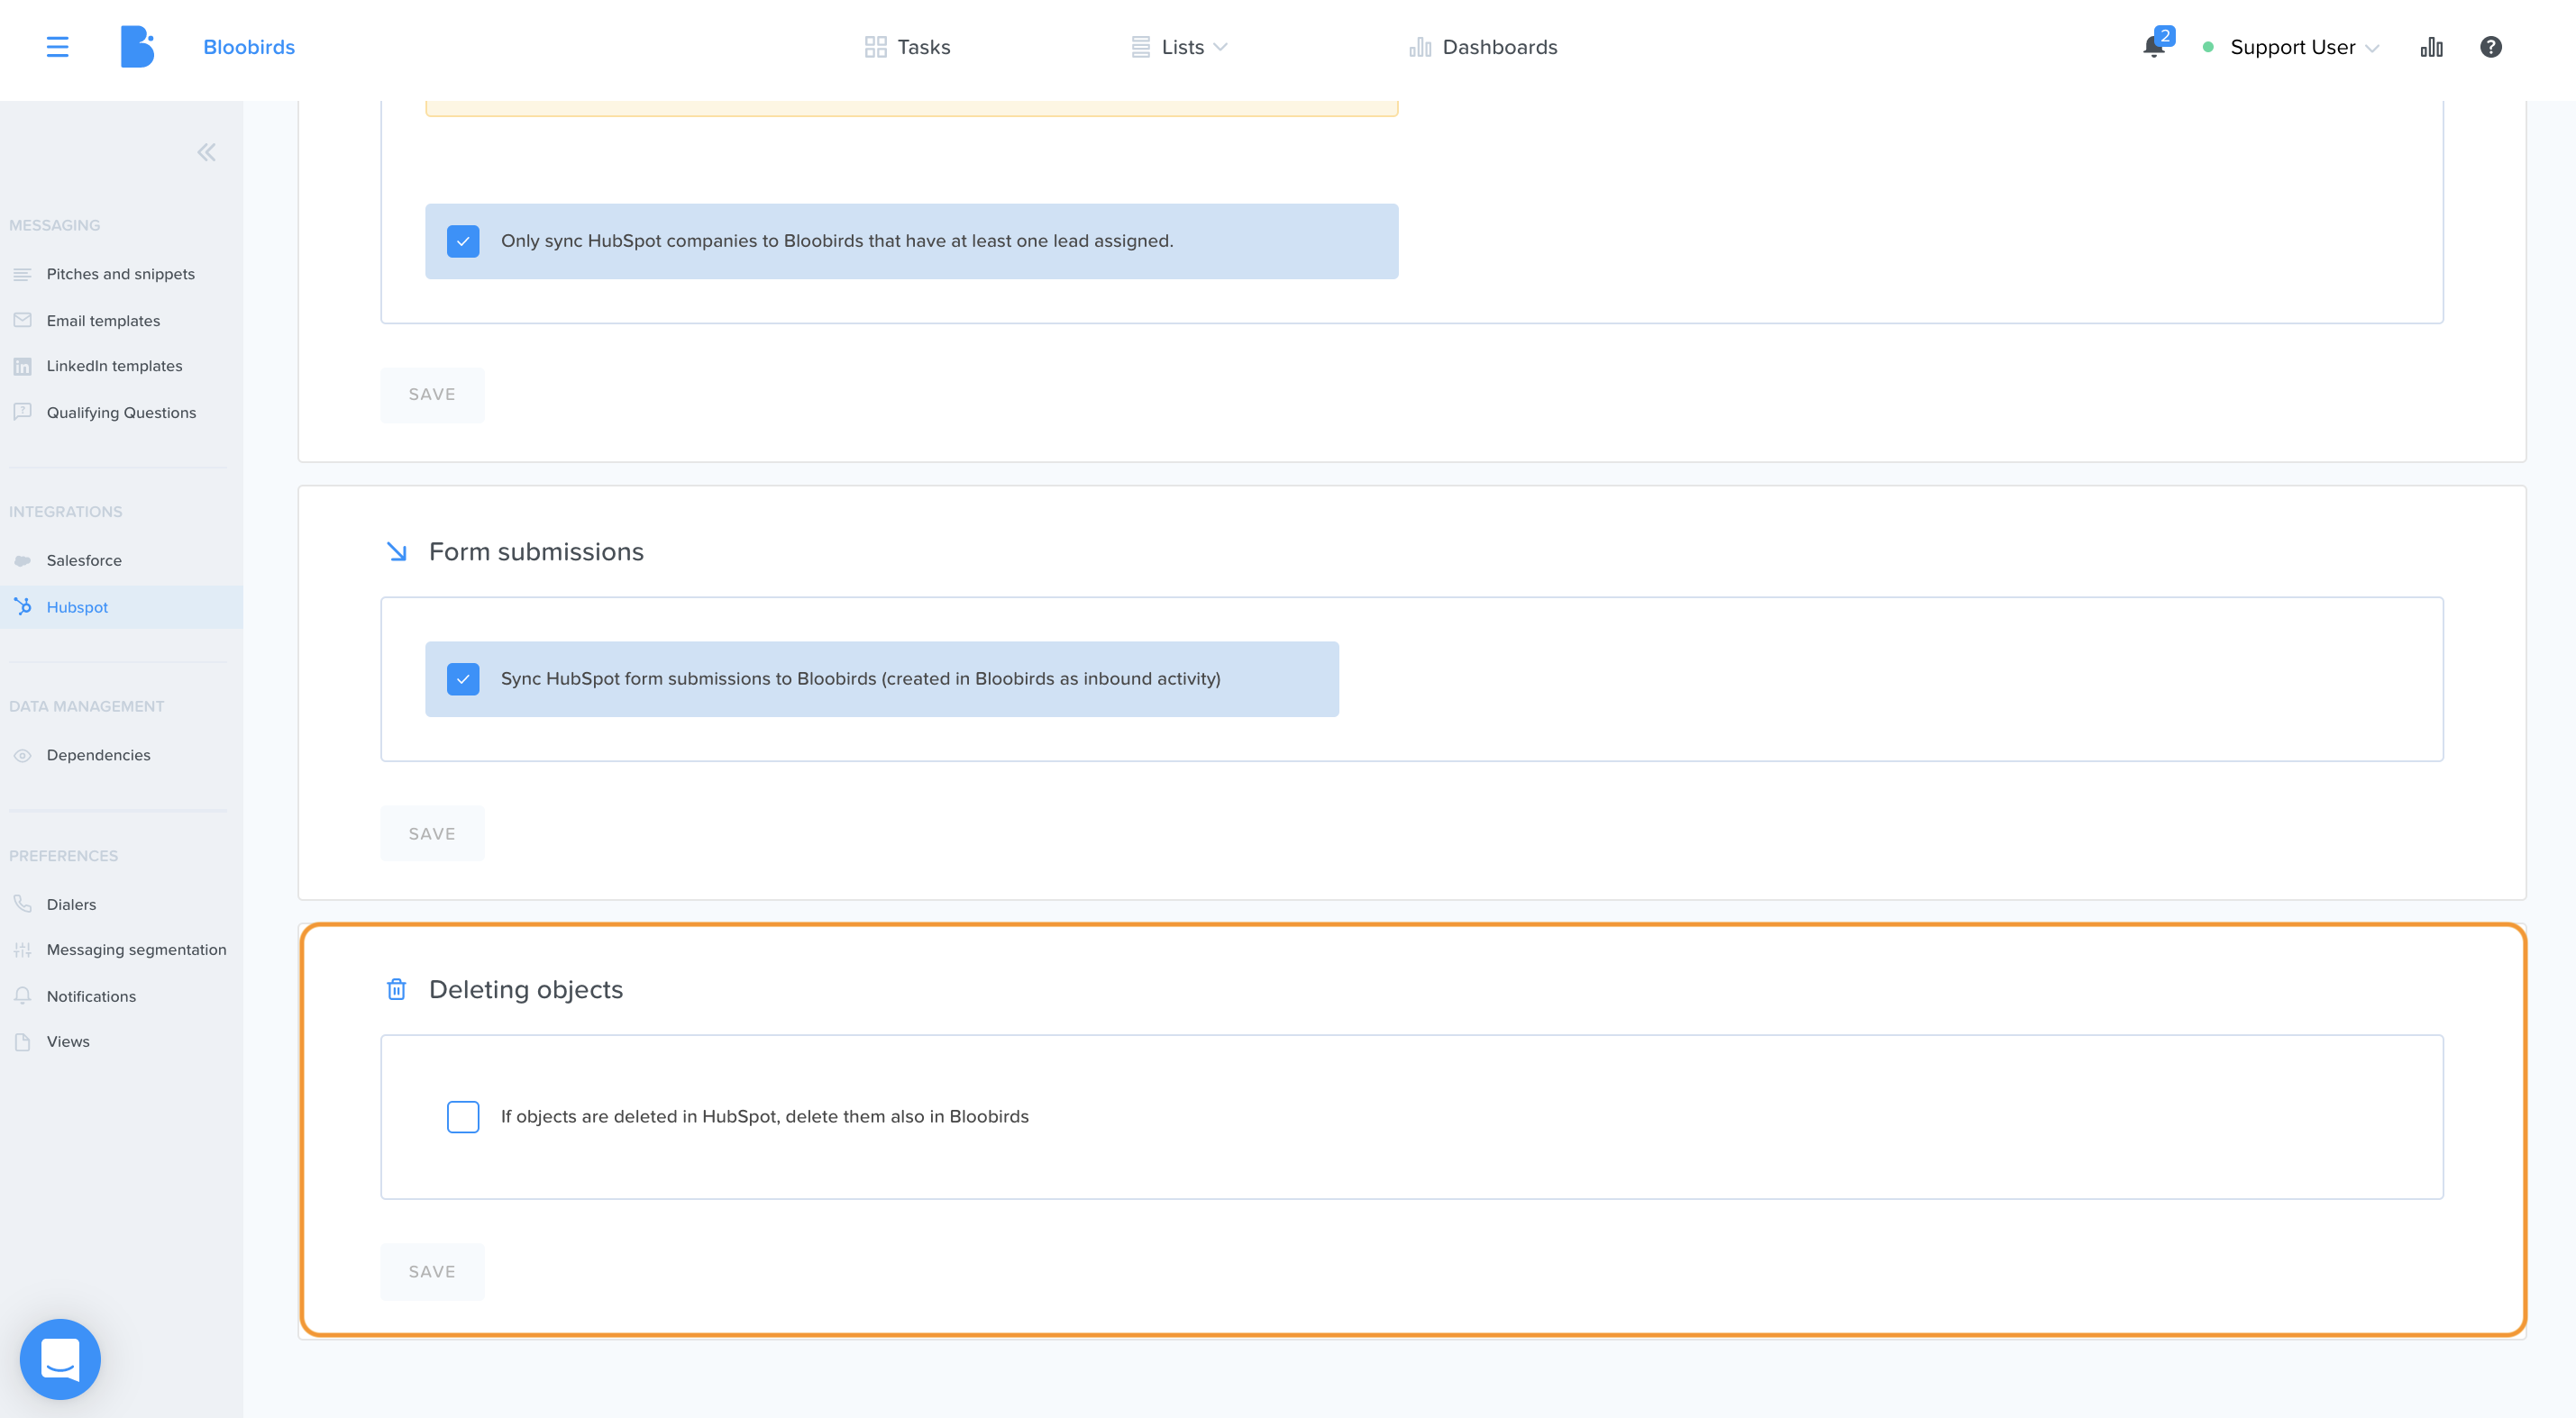
Task: Open the bar chart stats icon
Action: (2431, 47)
